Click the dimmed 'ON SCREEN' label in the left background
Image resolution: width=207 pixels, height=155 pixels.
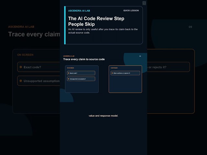[25, 55]
